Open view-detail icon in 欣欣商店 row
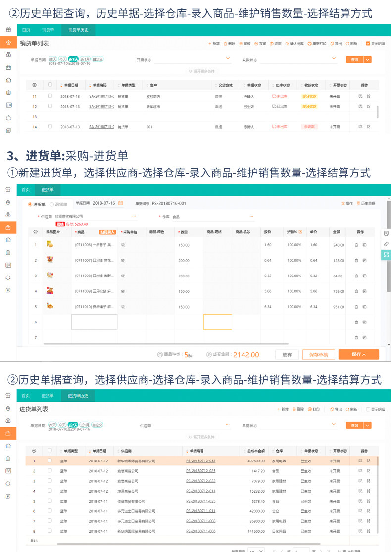Screen dimensions: 391x552 360,96
